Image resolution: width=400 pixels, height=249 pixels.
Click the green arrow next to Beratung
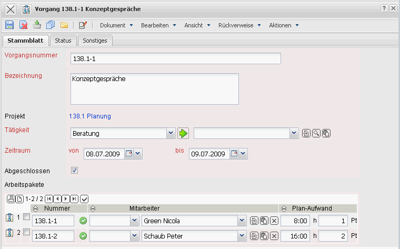183,133
